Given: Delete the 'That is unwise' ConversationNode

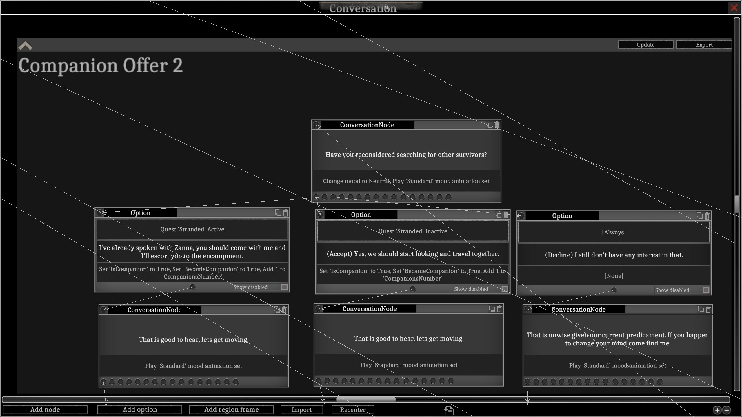Looking at the screenshot, I should pyautogui.click(x=708, y=309).
